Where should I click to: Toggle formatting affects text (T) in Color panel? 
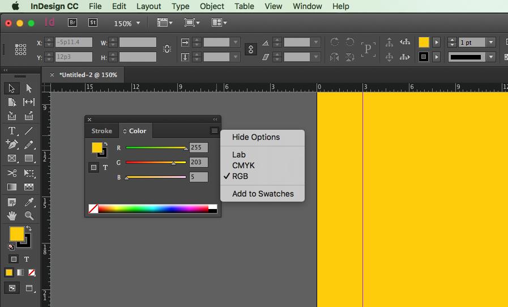click(105, 168)
